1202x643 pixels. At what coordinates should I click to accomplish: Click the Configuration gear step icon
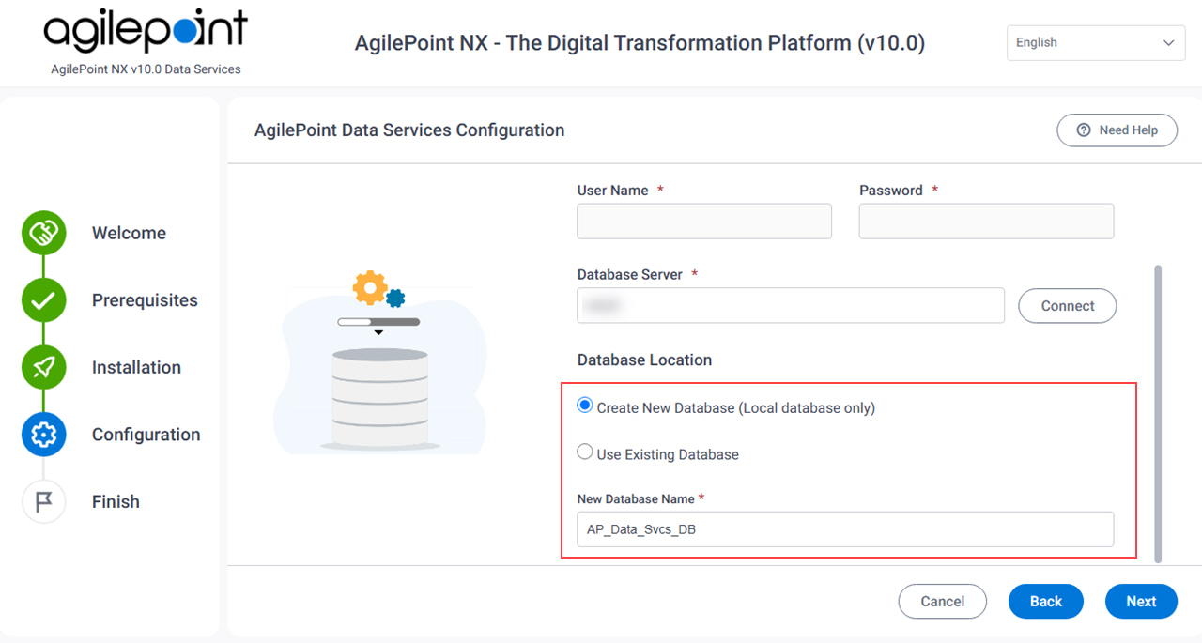click(x=44, y=435)
